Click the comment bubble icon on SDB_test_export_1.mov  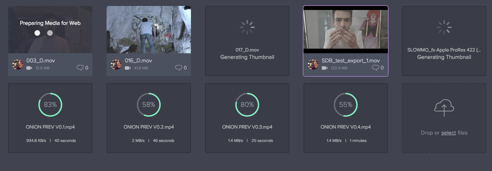point(376,68)
